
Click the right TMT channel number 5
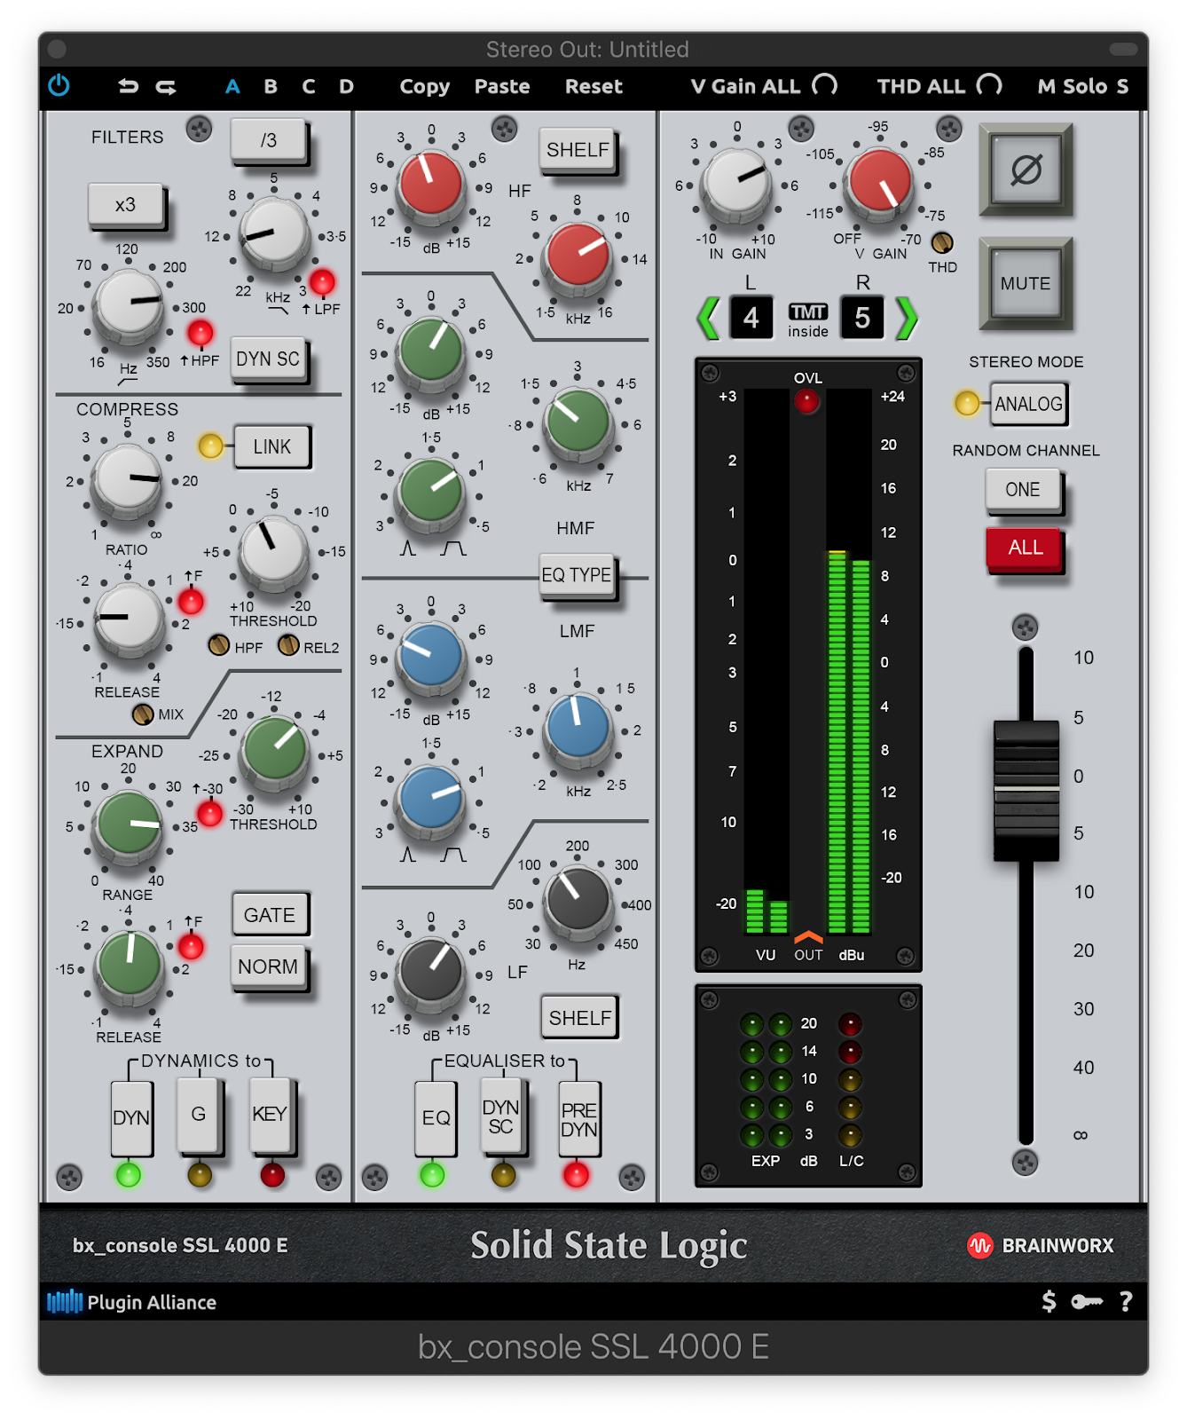pos(862,318)
